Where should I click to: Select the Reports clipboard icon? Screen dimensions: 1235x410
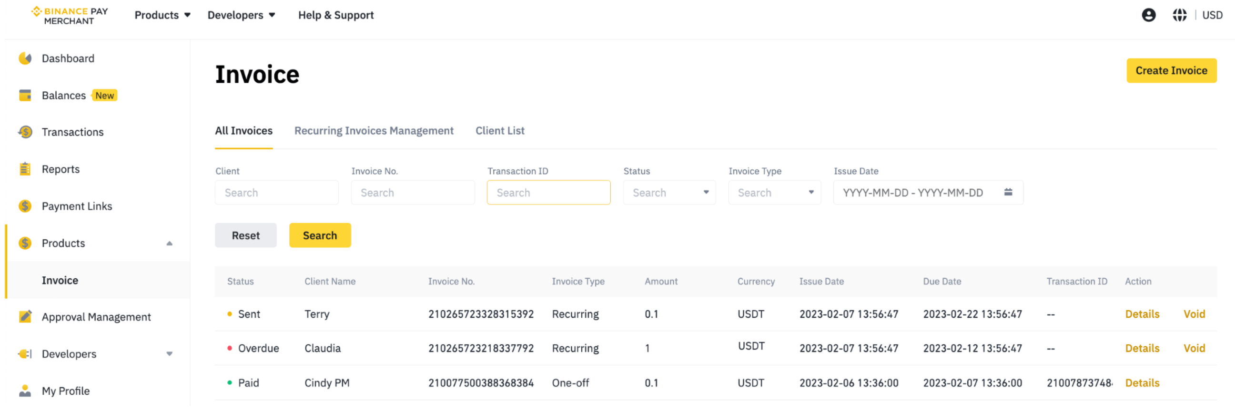point(25,169)
